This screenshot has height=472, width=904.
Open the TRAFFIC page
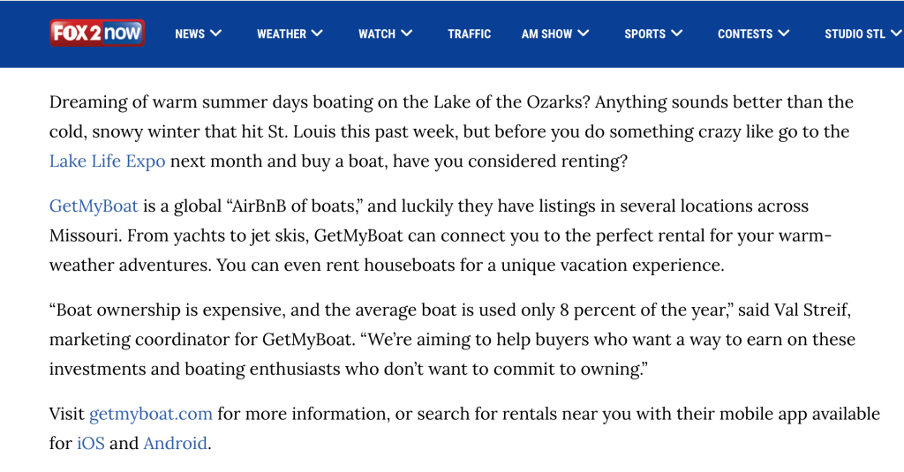(469, 34)
